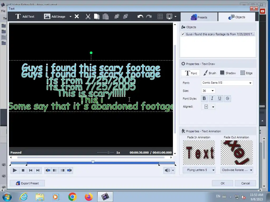The width and height of the screenshot is (270, 202).
Task: Click the Fade Out Animation thumbnail
Action: [237, 153]
